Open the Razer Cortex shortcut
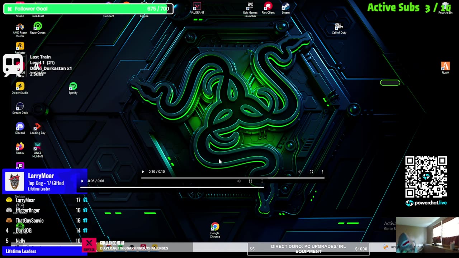The height and width of the screenshot is (258, 459). pyautogui.click(x=38, y=28)
